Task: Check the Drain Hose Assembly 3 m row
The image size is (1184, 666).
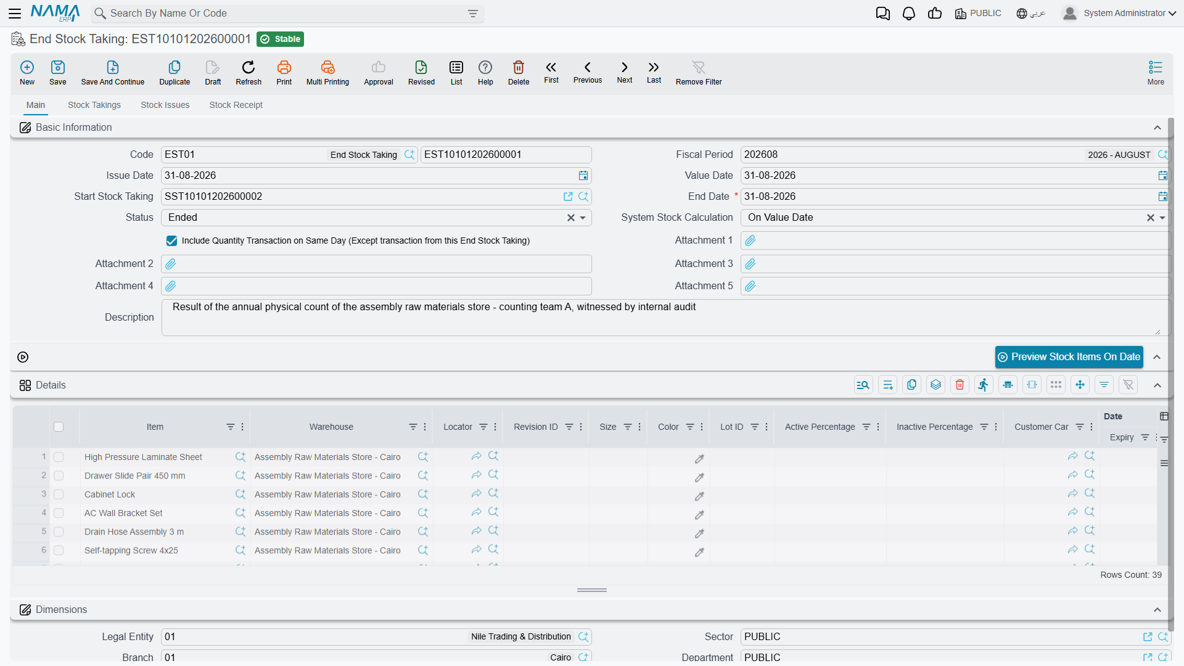Action: click(x=59, y=532)
